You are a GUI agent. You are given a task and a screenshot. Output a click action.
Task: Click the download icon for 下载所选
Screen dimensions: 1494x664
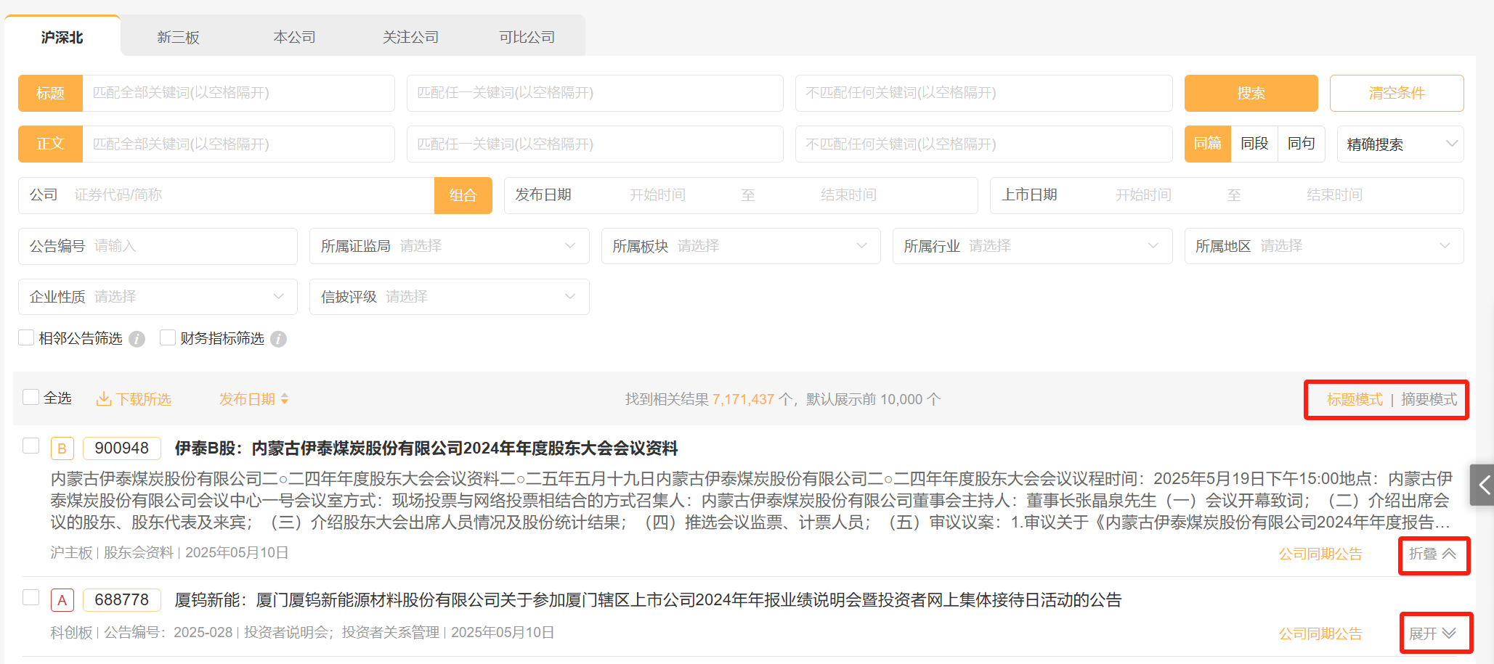104,399
